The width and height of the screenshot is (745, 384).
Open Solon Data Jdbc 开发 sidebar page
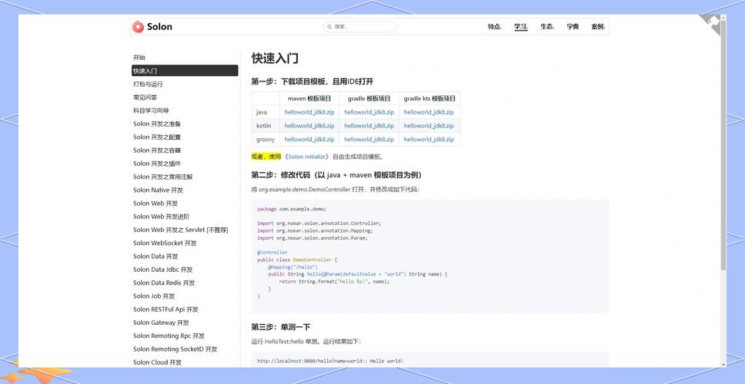(x=163, y=270)
